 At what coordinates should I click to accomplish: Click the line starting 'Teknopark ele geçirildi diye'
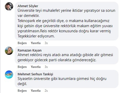(63, 21)
